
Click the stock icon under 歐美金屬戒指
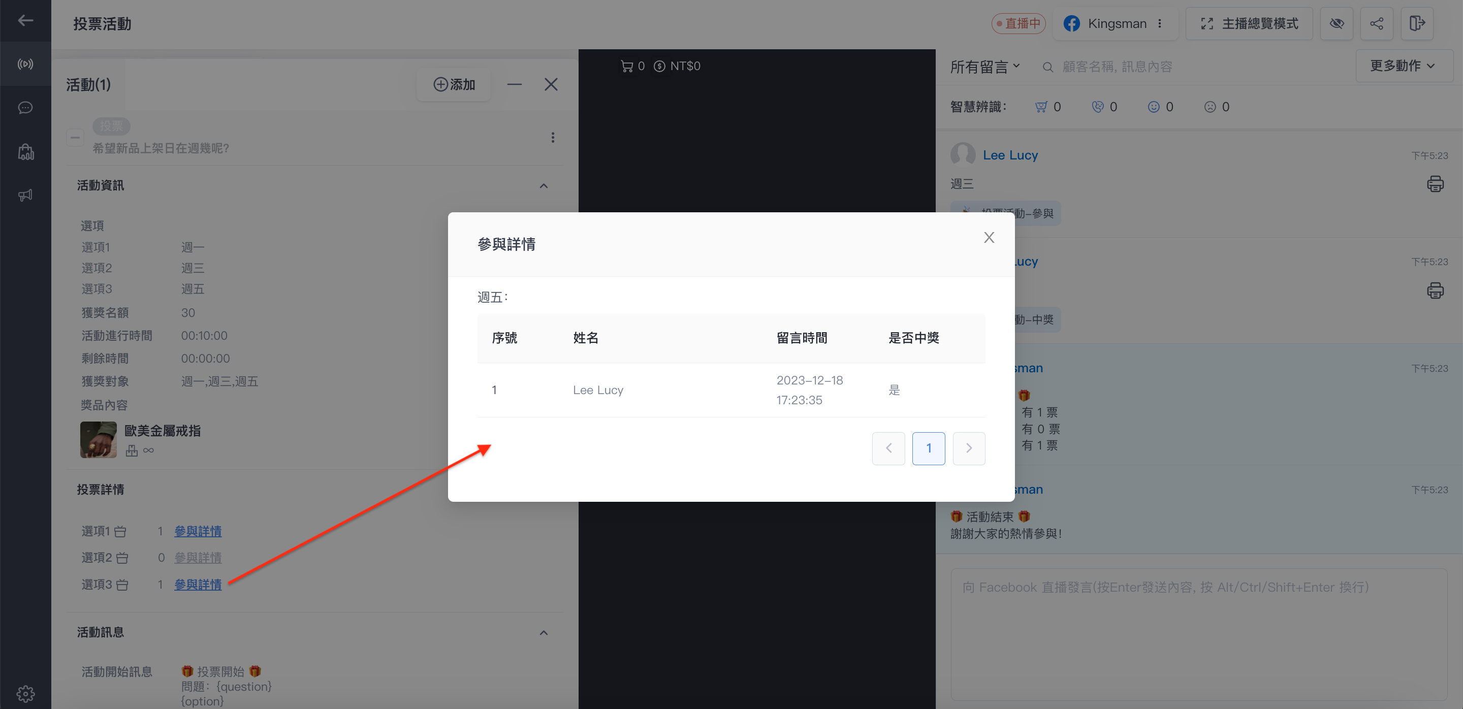point(132,450)
